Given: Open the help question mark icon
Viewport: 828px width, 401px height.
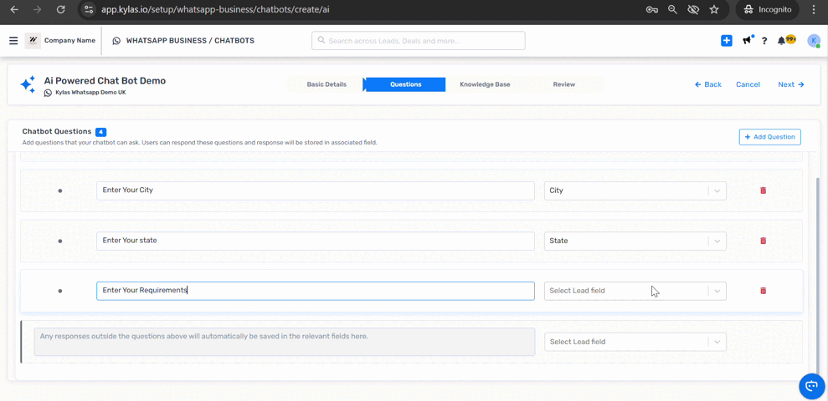Looking at the screenshot, I should pyautogui.click(x=764, y=41).
